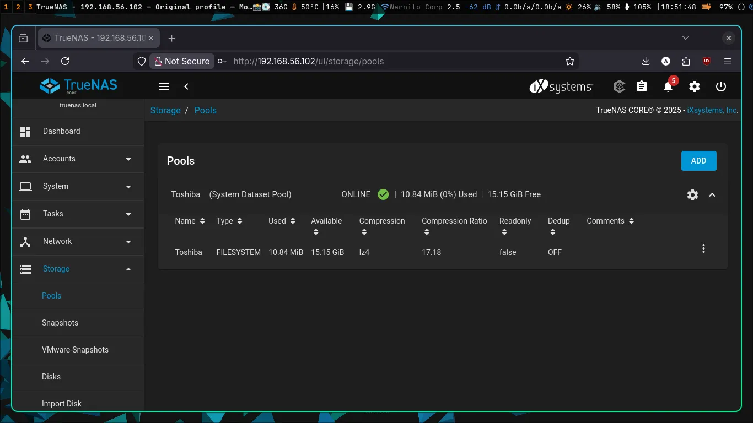This screenshot has width=753, height=423.
Task: Collapse the Toshiba pool row chevron
Action: (x=712, y=195)
